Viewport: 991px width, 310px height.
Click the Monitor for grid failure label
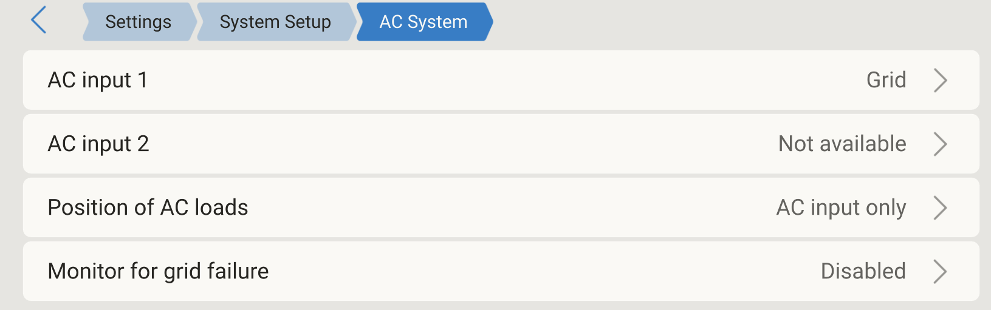tap(158, 271)
